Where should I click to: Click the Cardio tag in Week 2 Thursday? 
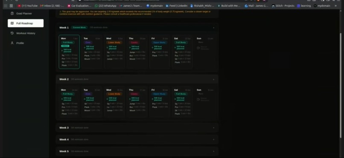[x=134, y=94]
